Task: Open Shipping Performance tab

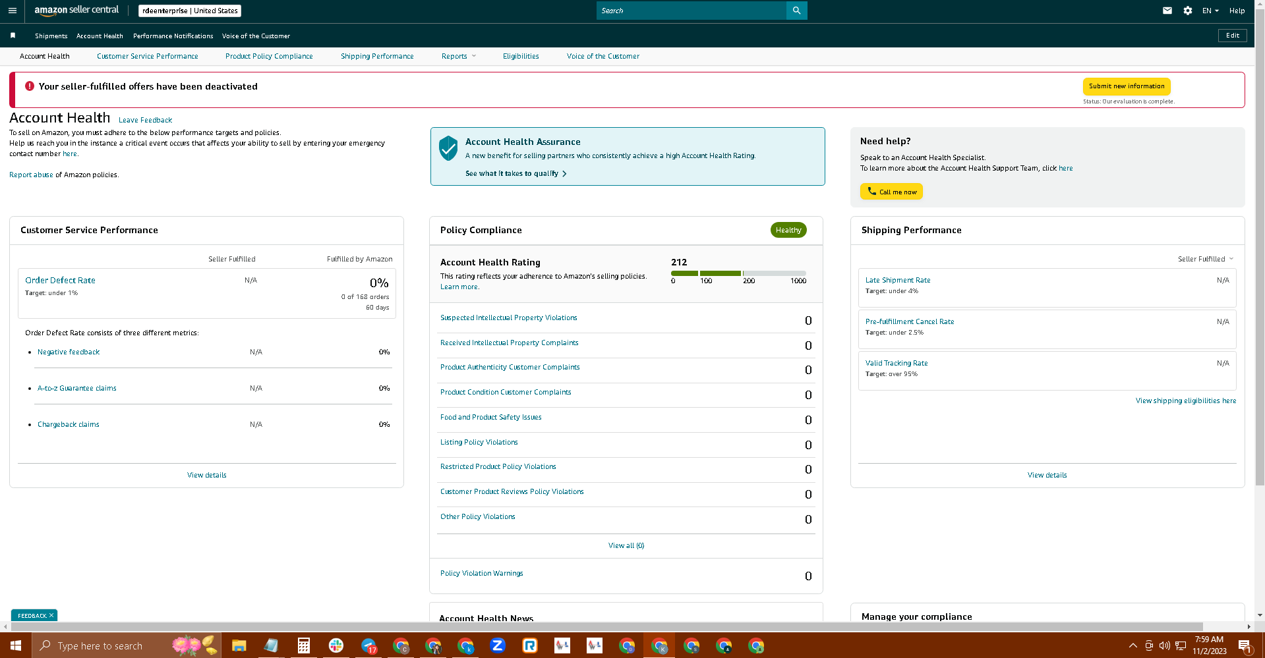Action: click(377, 57)
